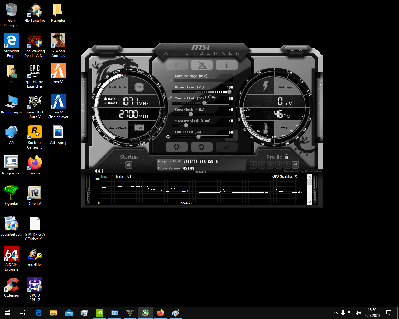The height and width of the screenshot is (319, 399).
Task: Select the Bu bilgisayar desktop icon
Action: click(x=12, y=104)
